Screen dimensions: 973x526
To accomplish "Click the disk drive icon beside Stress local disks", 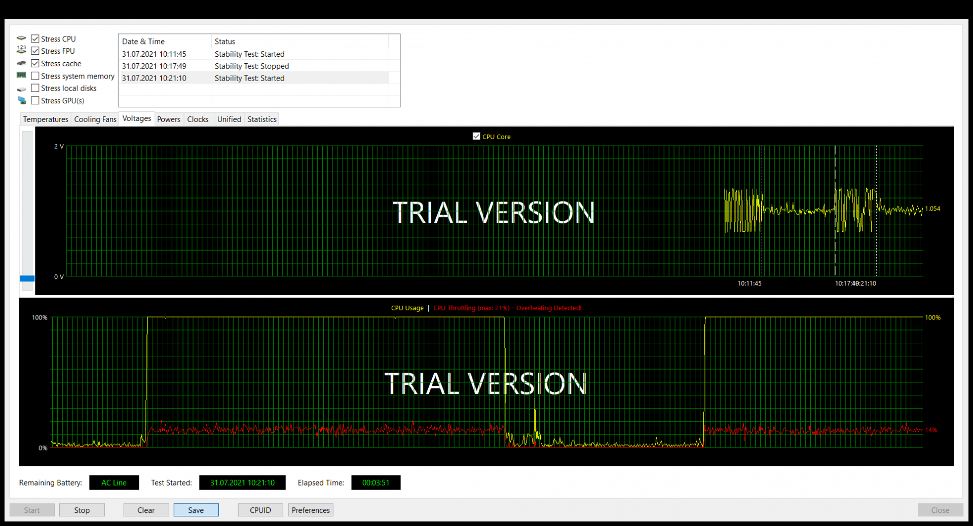I will coord(21,89).
